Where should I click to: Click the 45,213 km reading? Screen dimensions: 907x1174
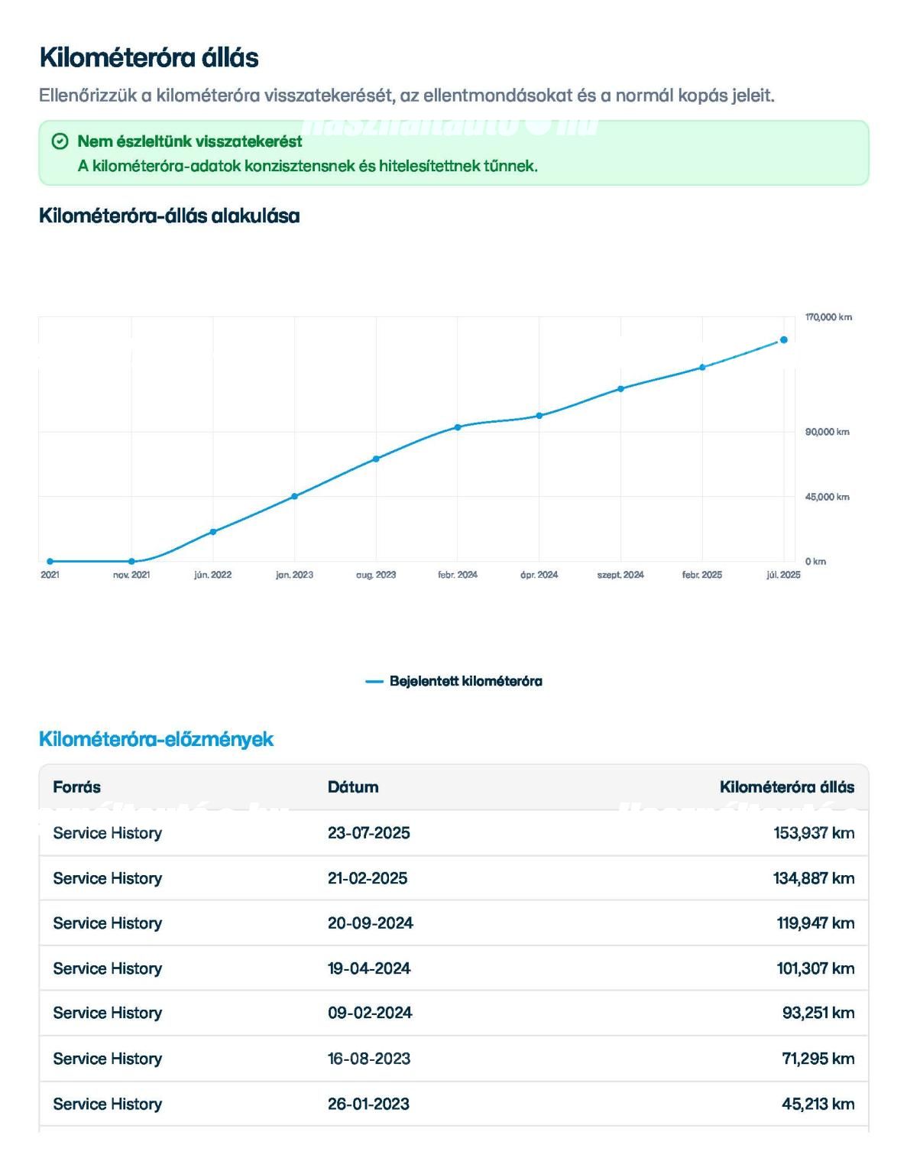pyautogui.click(x=818, y=1104)
